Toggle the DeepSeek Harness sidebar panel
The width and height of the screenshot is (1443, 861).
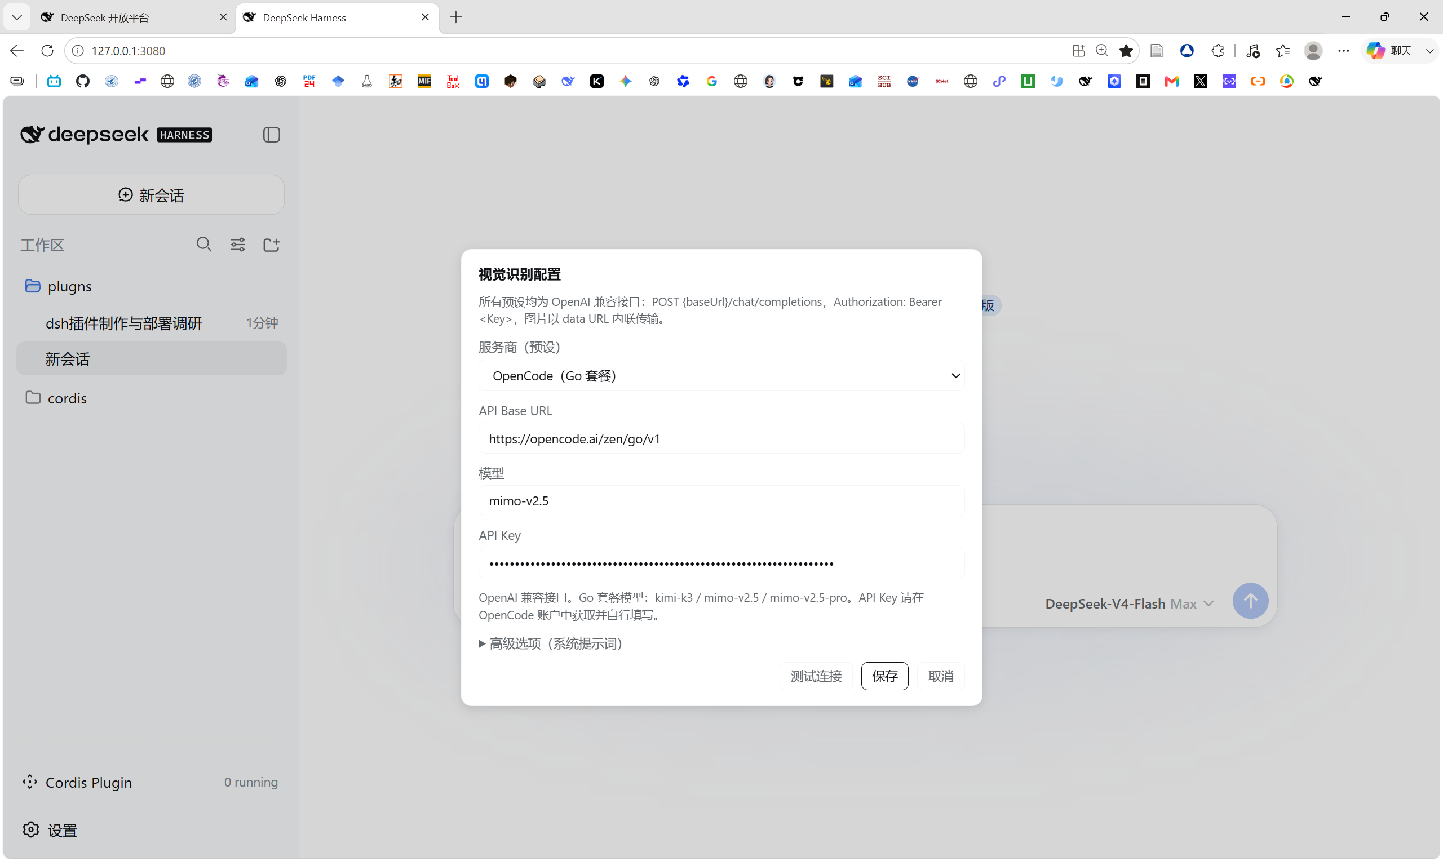pyautogui.click(x=272, y=135)
